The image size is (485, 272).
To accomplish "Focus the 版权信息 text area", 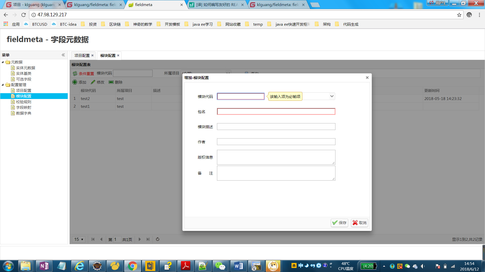I will pos(276,157).
